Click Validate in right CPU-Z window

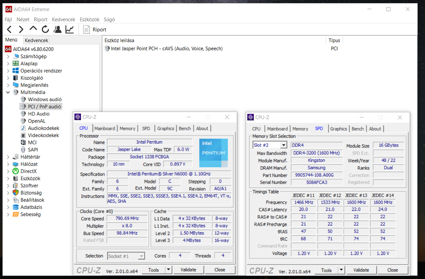(361, 270)
